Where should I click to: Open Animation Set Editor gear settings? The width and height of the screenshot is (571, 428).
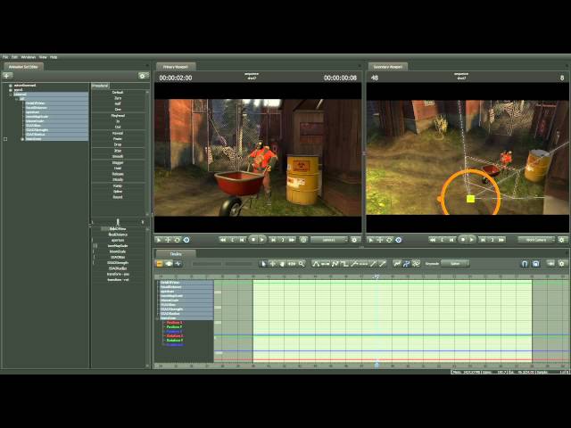pos(143,76)
